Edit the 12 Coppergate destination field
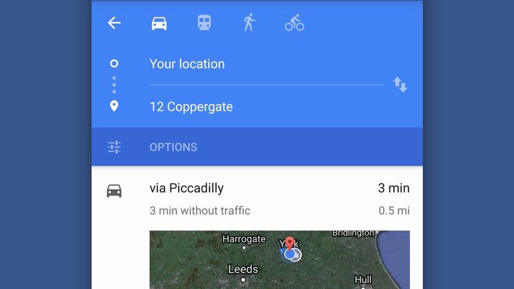 [267, 107]
